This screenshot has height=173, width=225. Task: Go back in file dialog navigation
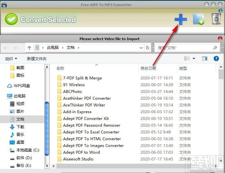pyautogui.click(x=5, y=48)
